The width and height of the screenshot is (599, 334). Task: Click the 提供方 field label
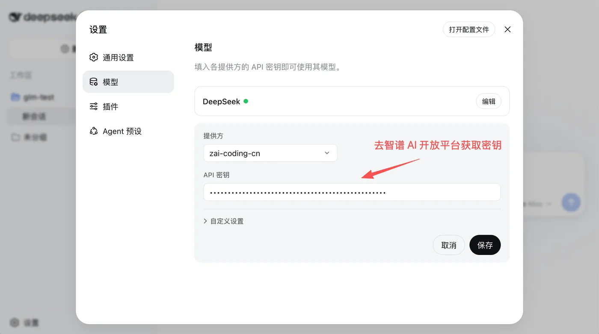pos(214,136)
